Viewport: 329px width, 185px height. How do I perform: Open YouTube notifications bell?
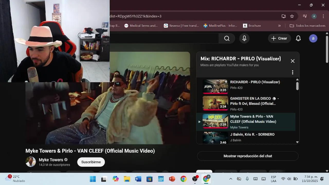[298, 38]
